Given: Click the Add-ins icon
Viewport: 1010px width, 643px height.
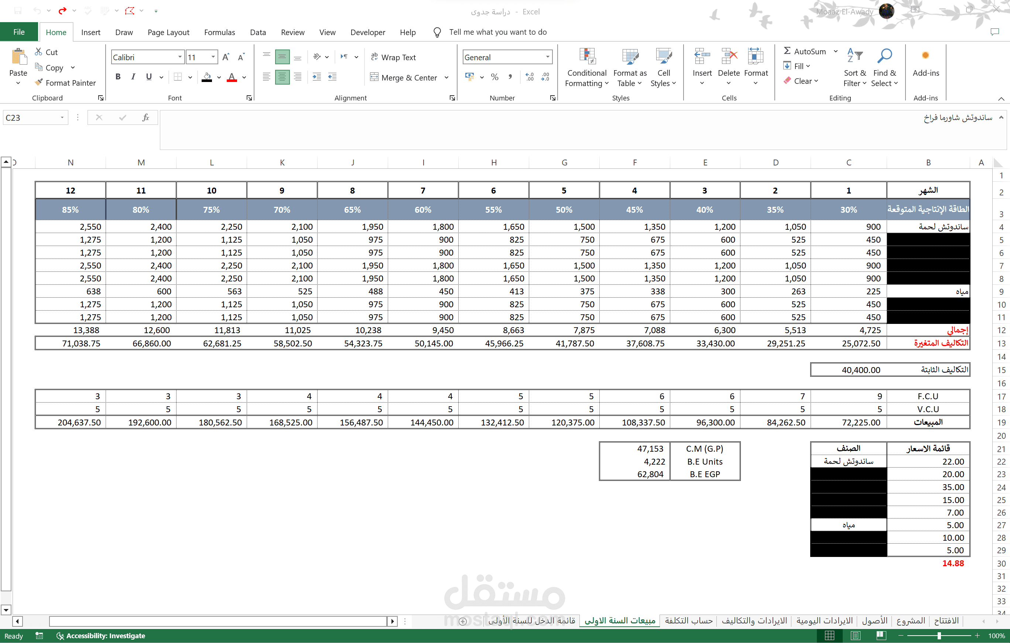Looking at the screenshot, I should (x=925, y=56).
